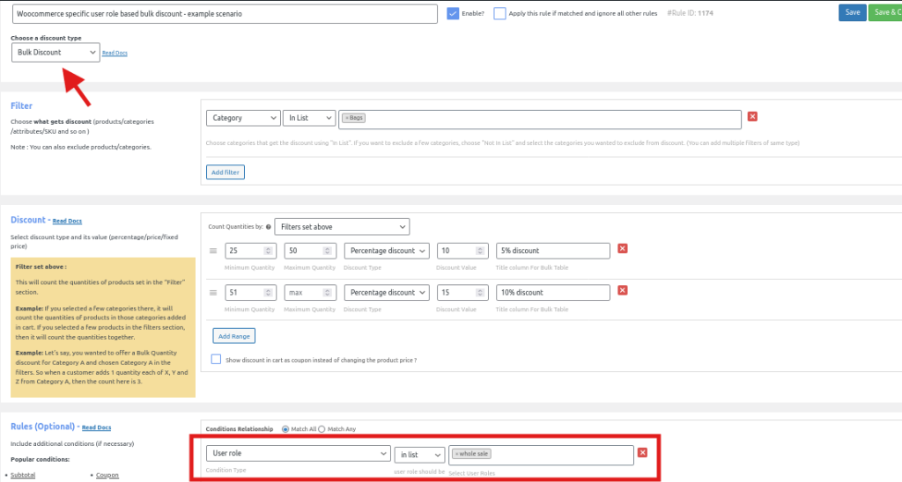Remove the User role condition
902x482 pixels.
[642, 453]
